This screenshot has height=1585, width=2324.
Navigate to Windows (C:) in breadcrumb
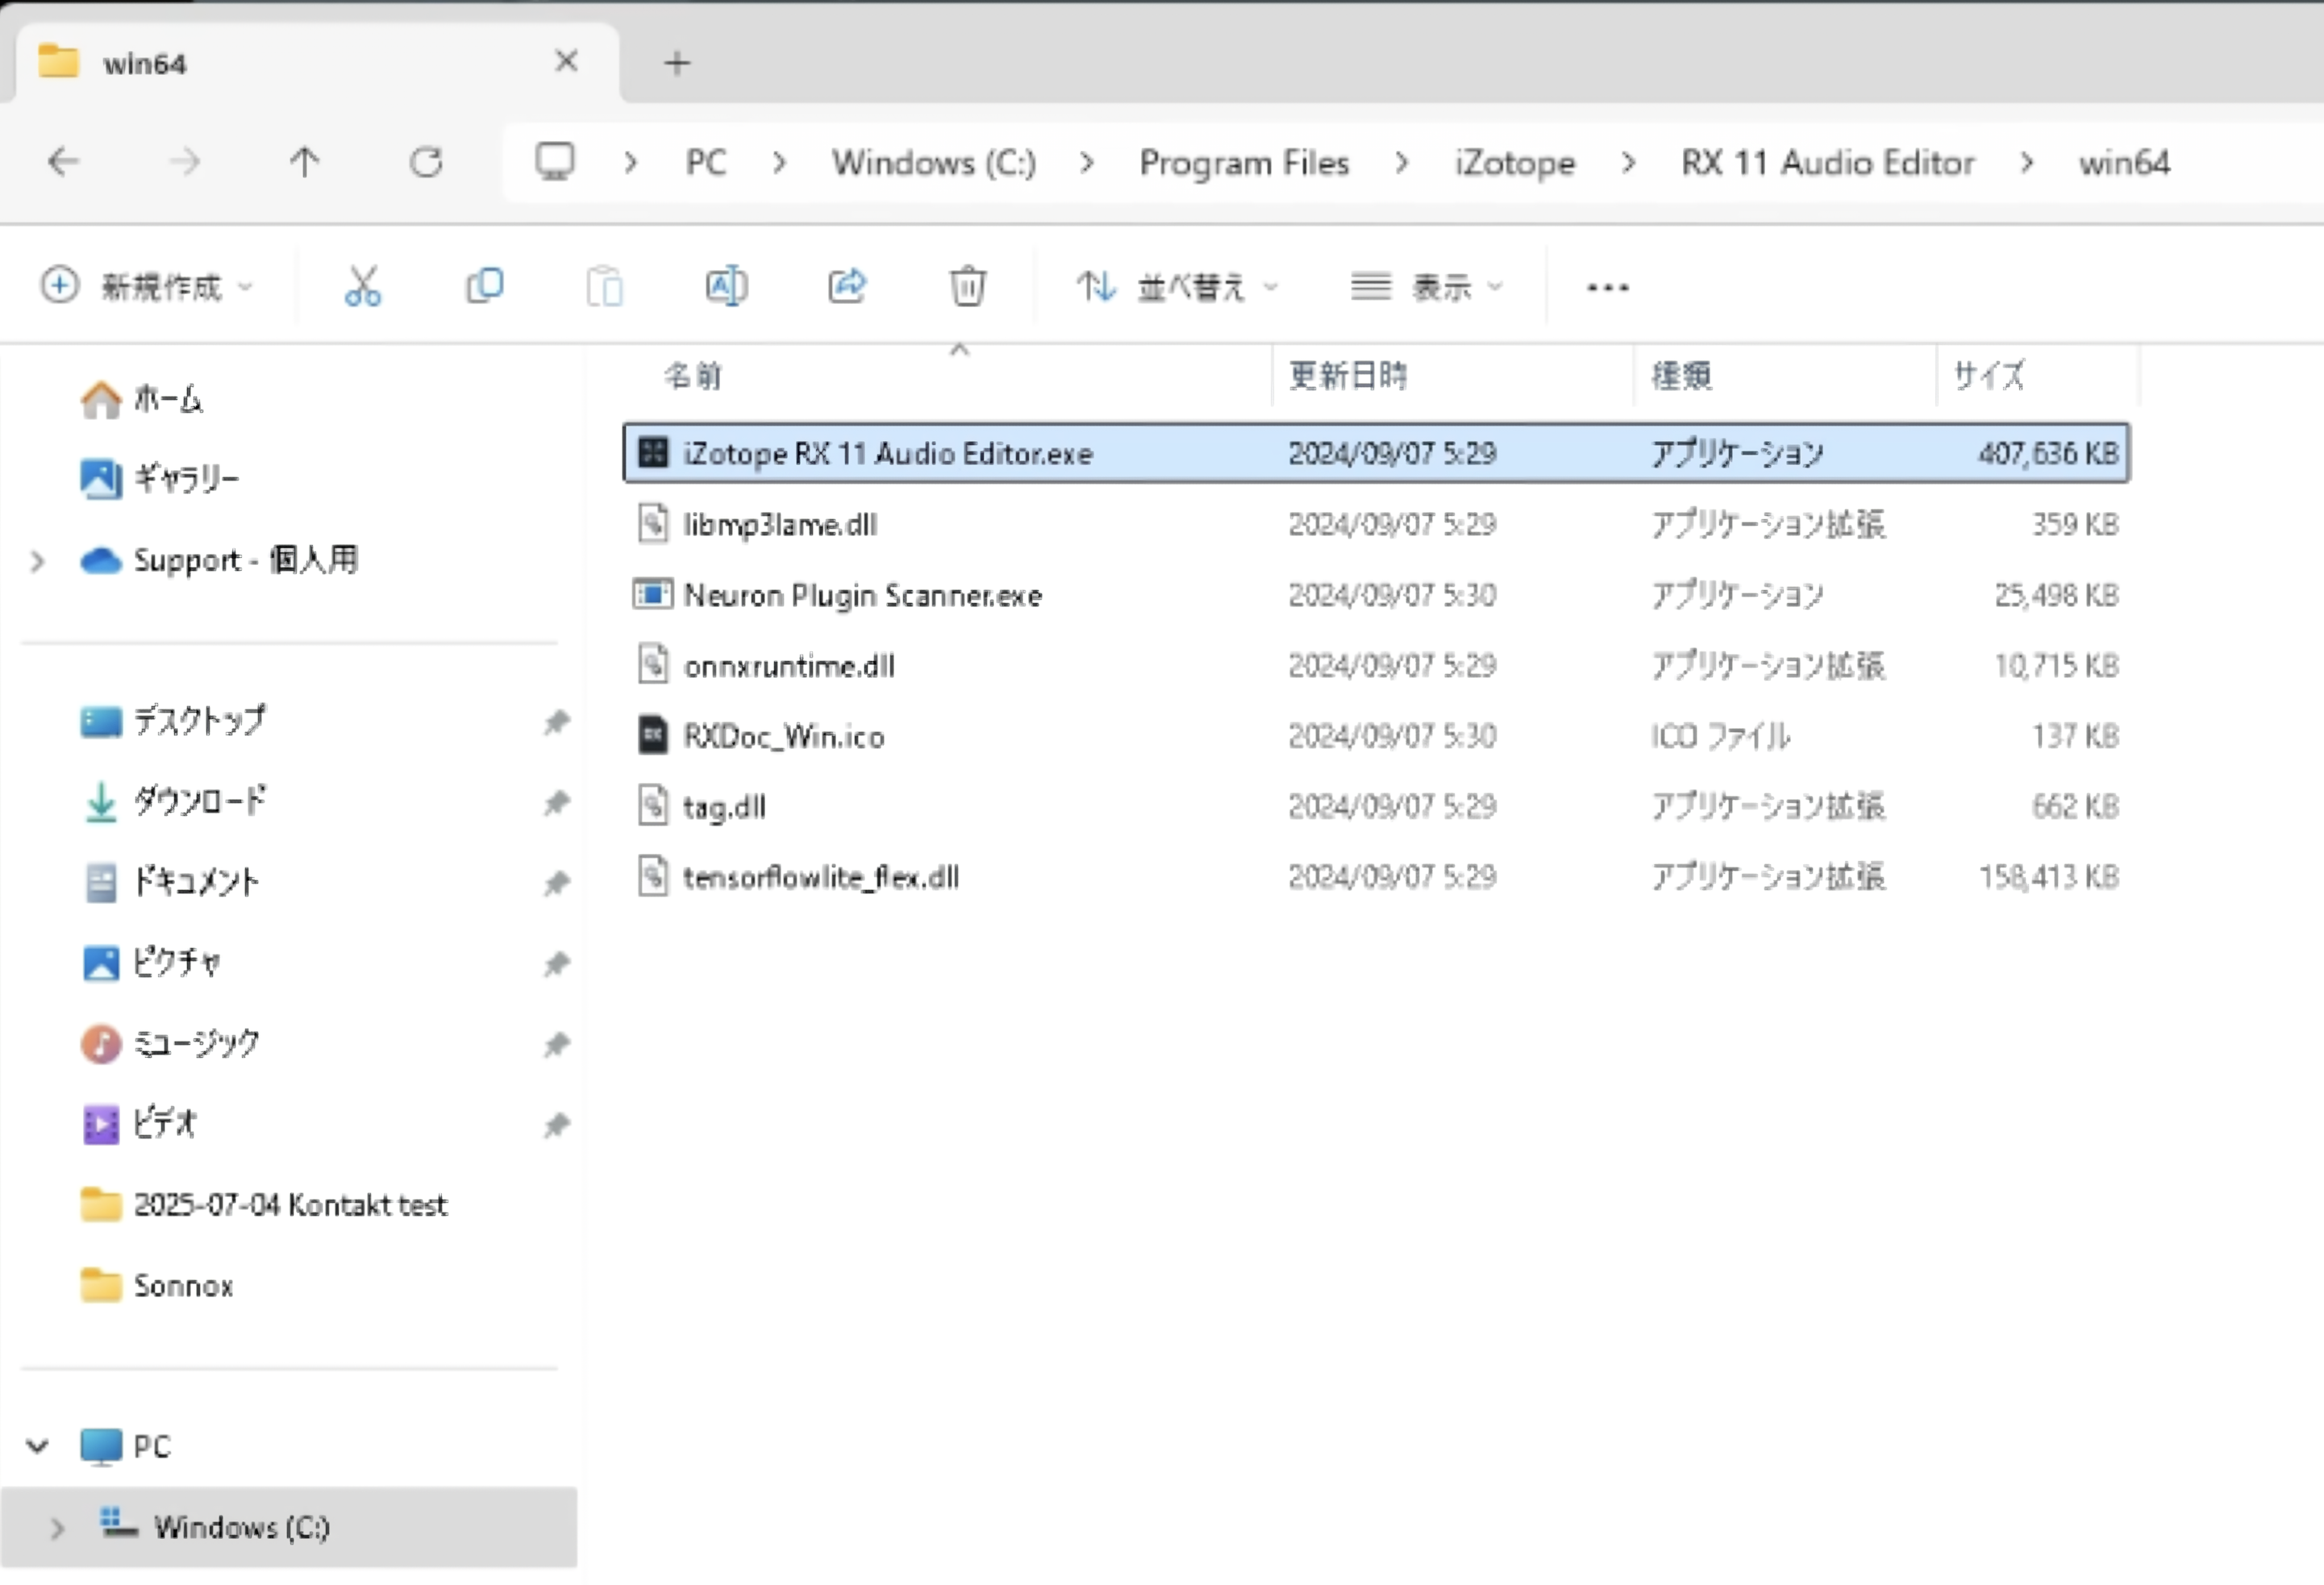tap(934, 162)
